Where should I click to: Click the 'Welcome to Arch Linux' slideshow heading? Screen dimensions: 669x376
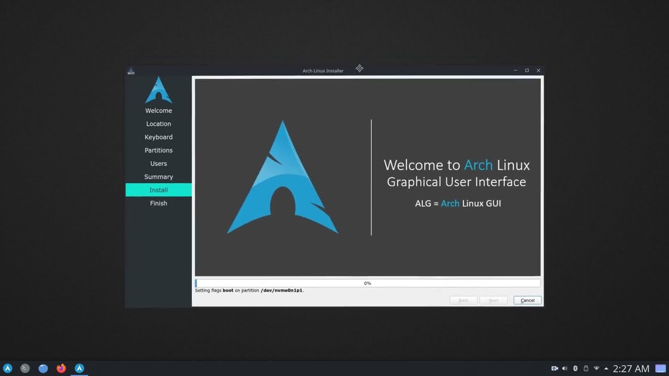click(457, 165)
